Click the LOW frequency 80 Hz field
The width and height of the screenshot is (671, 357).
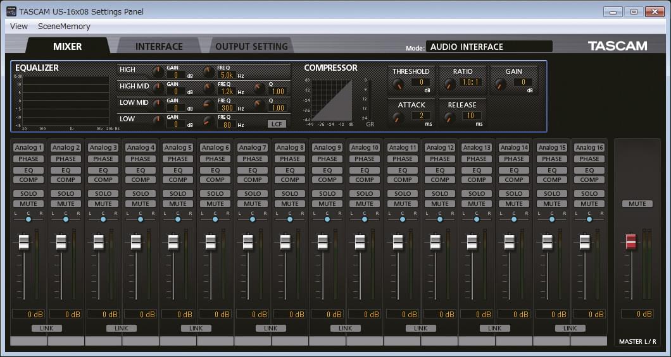coord(227,124)
